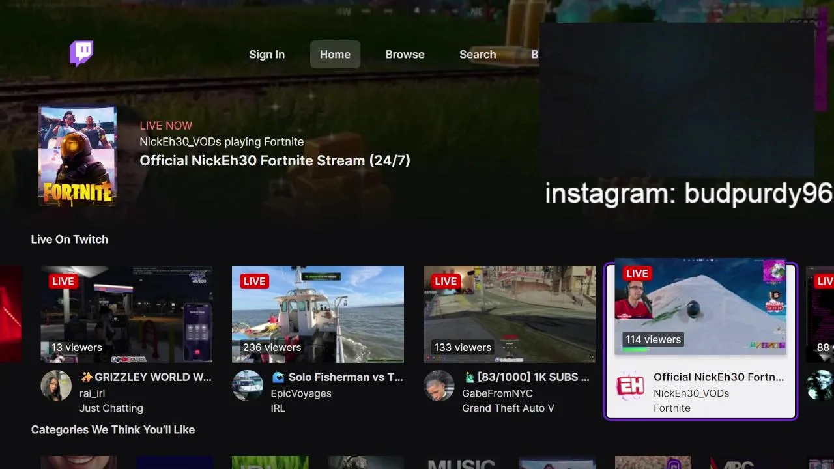The height and width of the screenshot is (469, 834).
Task: Click the GabeFromNYC channel name
Action: click(x=498, y=393)
